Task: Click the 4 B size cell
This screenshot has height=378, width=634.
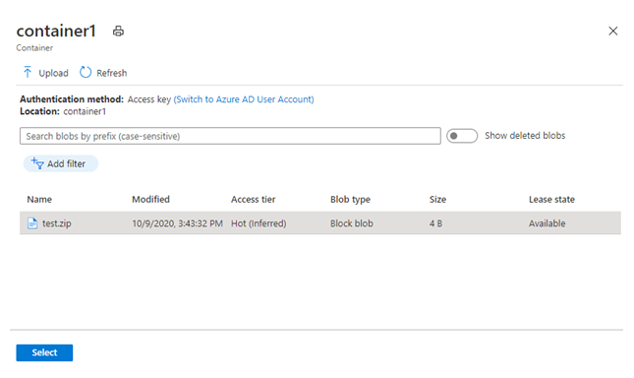Action: (435, 223)
